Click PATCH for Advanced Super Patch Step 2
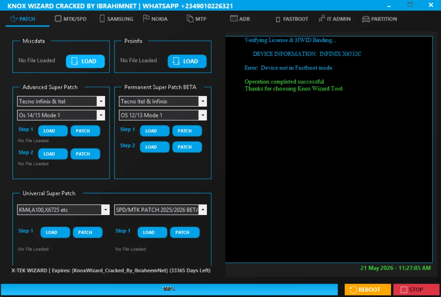441x297 pixels. point(85,154)
